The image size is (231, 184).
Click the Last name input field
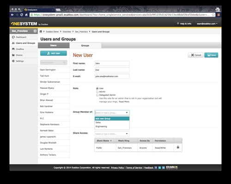pyautogui.click(x=112, y=70)
